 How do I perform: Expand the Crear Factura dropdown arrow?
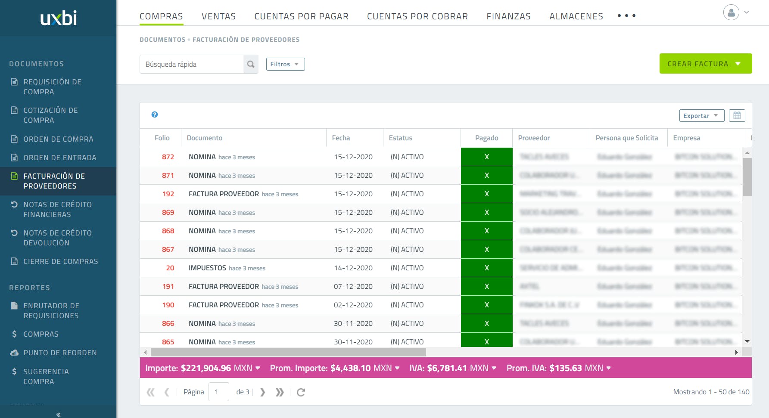tap(738, 64)
